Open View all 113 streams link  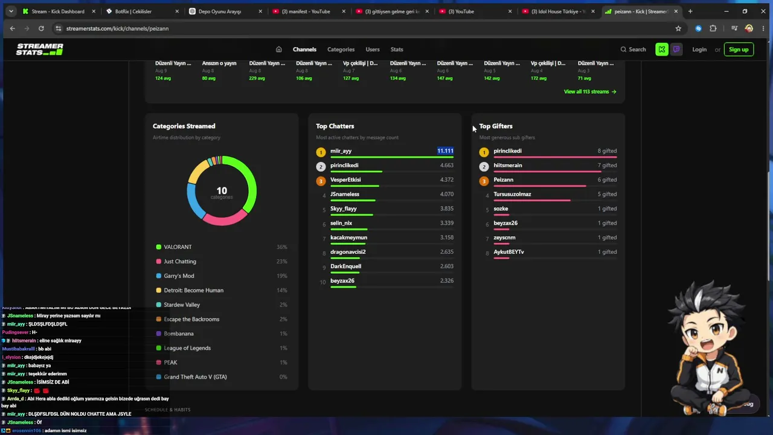coord(590,92)
